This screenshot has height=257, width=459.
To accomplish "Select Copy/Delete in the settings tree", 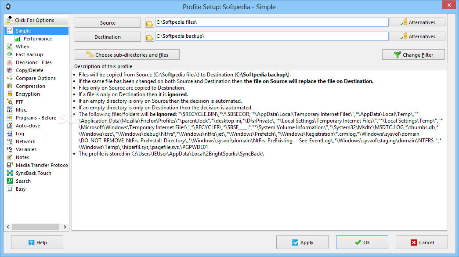I will coord(29,70).
